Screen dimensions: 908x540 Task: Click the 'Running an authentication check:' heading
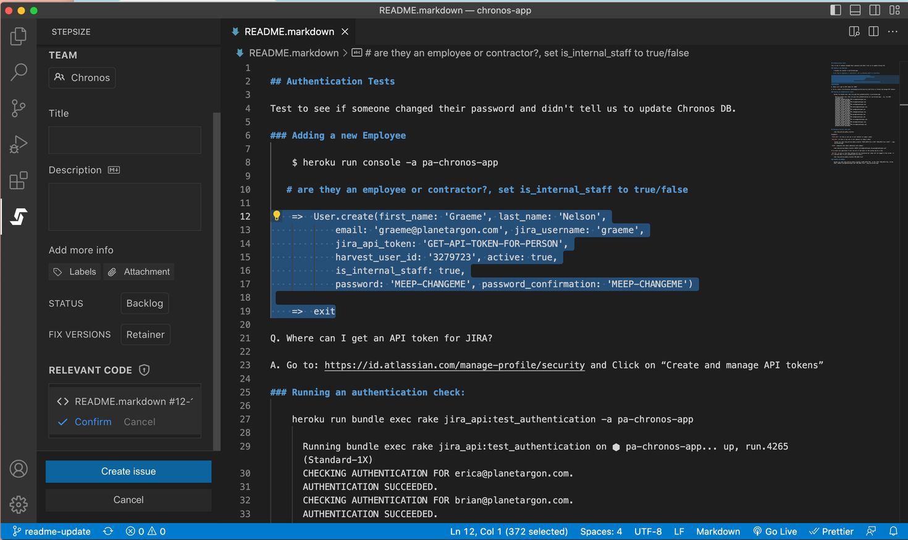click(368, 392)
